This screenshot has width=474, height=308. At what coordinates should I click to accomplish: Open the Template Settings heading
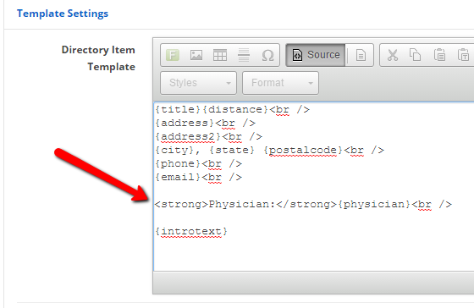pyautogui.click(x=63, y=14)
